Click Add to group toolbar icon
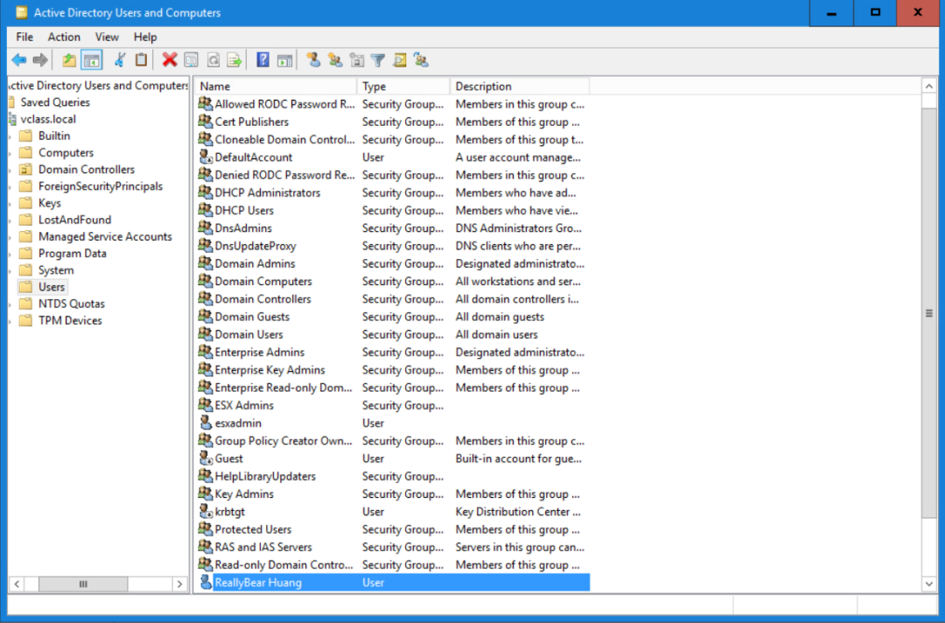 421,59
